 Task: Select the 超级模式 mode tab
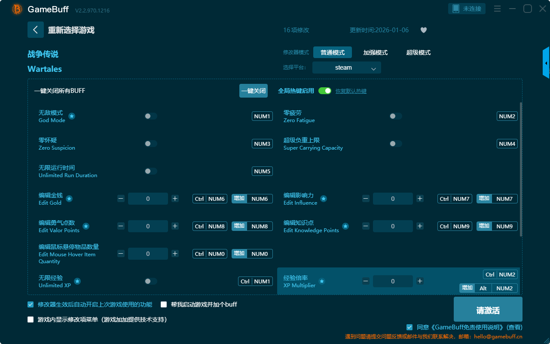tap(418, 52)
